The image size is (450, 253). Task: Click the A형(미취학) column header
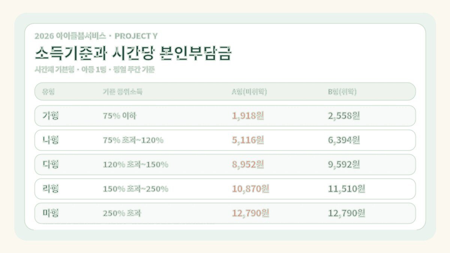pyautogui.click(x=249, y=92)
